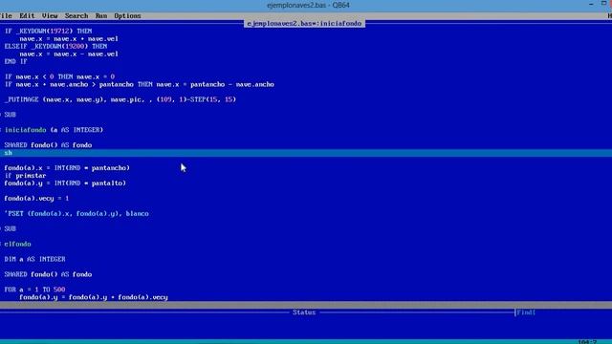Click the DIM a AS INTEGER line

tap(34, 259)
